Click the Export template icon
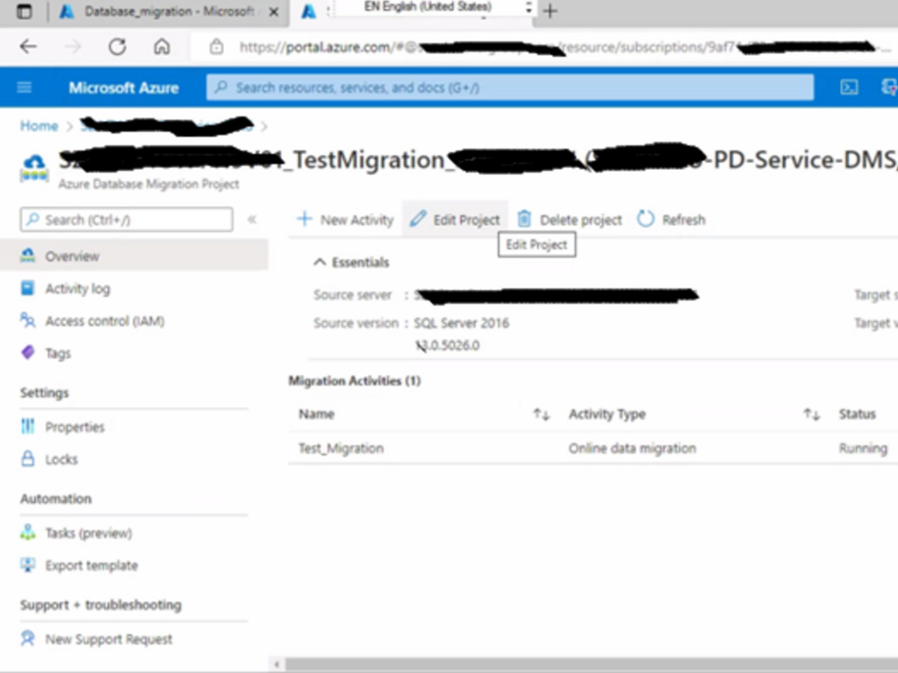This screenshot has height=673, width=898. coord(28,564)
